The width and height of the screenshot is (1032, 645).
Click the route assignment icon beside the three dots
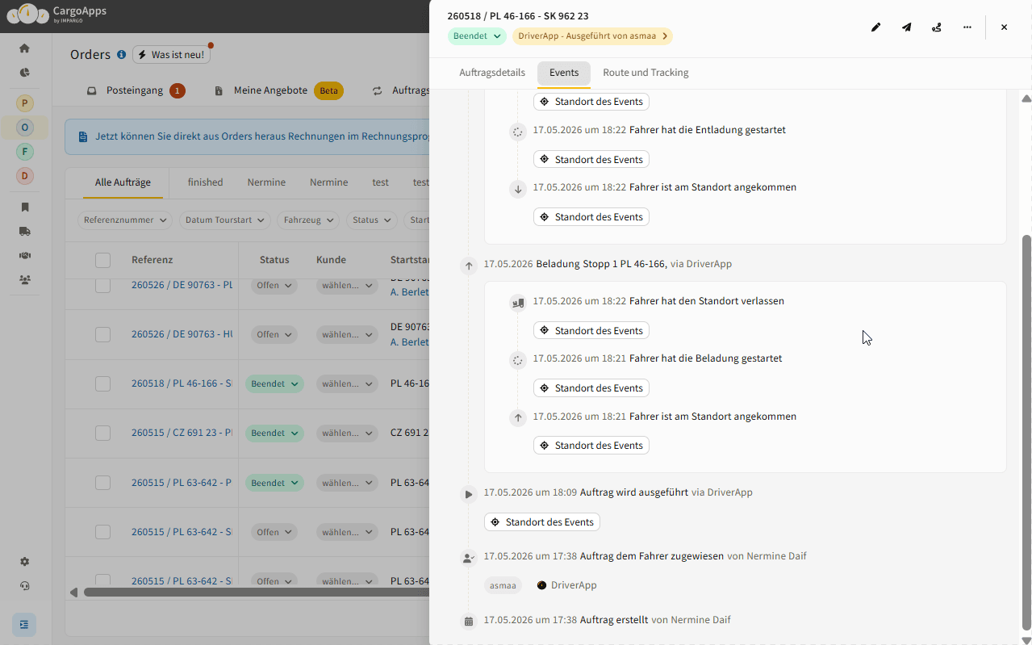(x=936, y=27)
